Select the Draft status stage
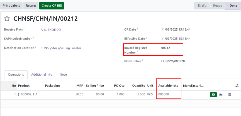Image resolution: width=241 pixels, height=116 pixels. 202,6
